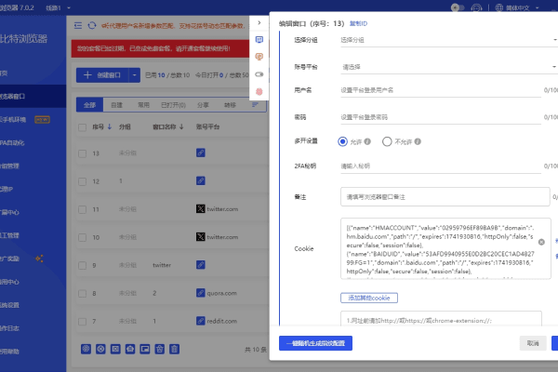
Task: Open the filter icon at the tab row end
Action: (255, 105)
